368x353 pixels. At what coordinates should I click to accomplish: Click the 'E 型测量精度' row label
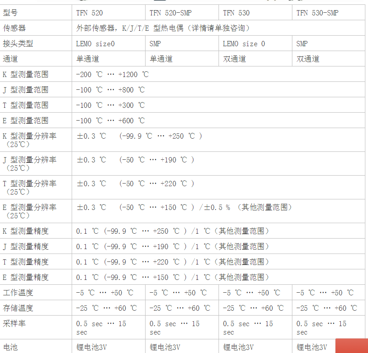(x=26, y=277)
